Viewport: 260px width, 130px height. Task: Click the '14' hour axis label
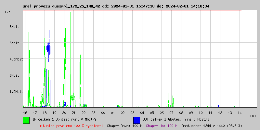[x=240, y=113]
